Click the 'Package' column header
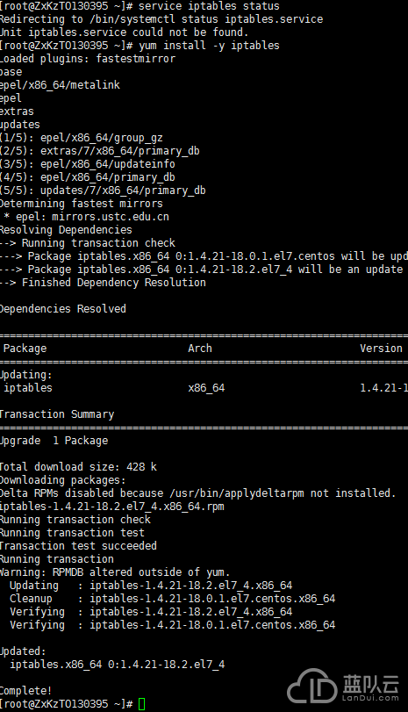The height and width of the screenshot is (712, 408). pyautogui.click(x=25, y=349)
